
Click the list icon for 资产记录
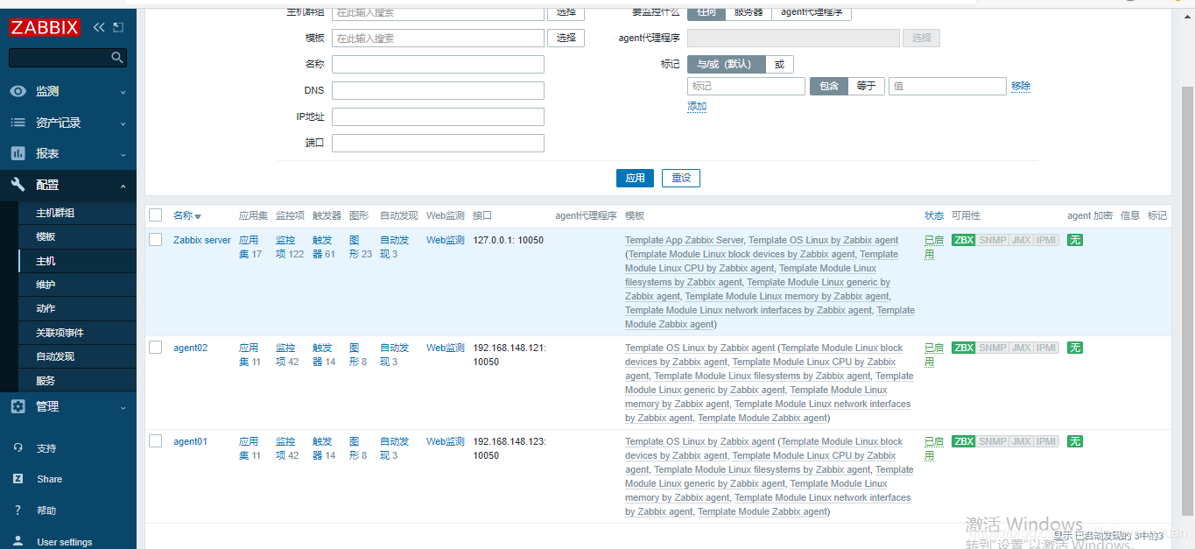(18, 123)
